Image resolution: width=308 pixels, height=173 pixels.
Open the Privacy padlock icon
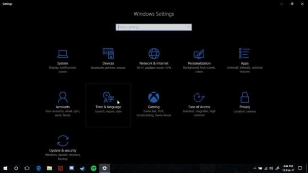point(244,97)
